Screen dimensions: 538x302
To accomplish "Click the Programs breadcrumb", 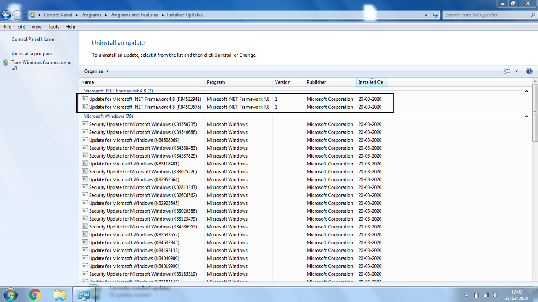I will (x=91, y=15).
